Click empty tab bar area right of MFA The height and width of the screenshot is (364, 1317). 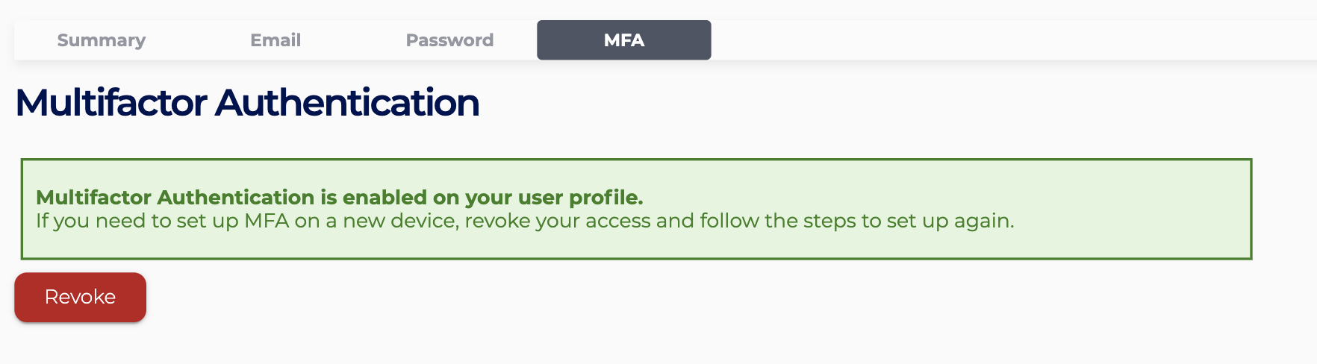click(x=1008, y=40)
